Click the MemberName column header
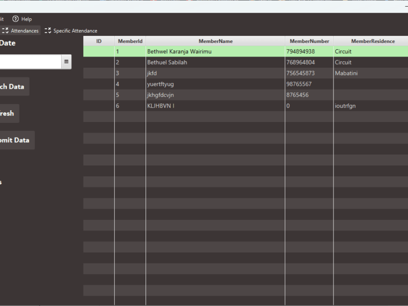The width and height of the screenshot is (408, 306). coord(215,41)
